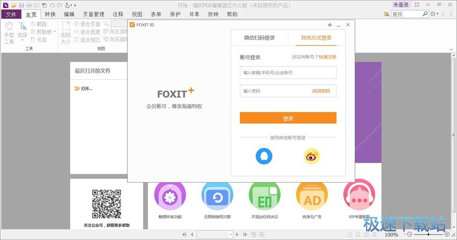The width and height of the screenshot is (457, 240).
Task: Switch to the 转换 ribbon tab
Action: click(x=50, y=14)
